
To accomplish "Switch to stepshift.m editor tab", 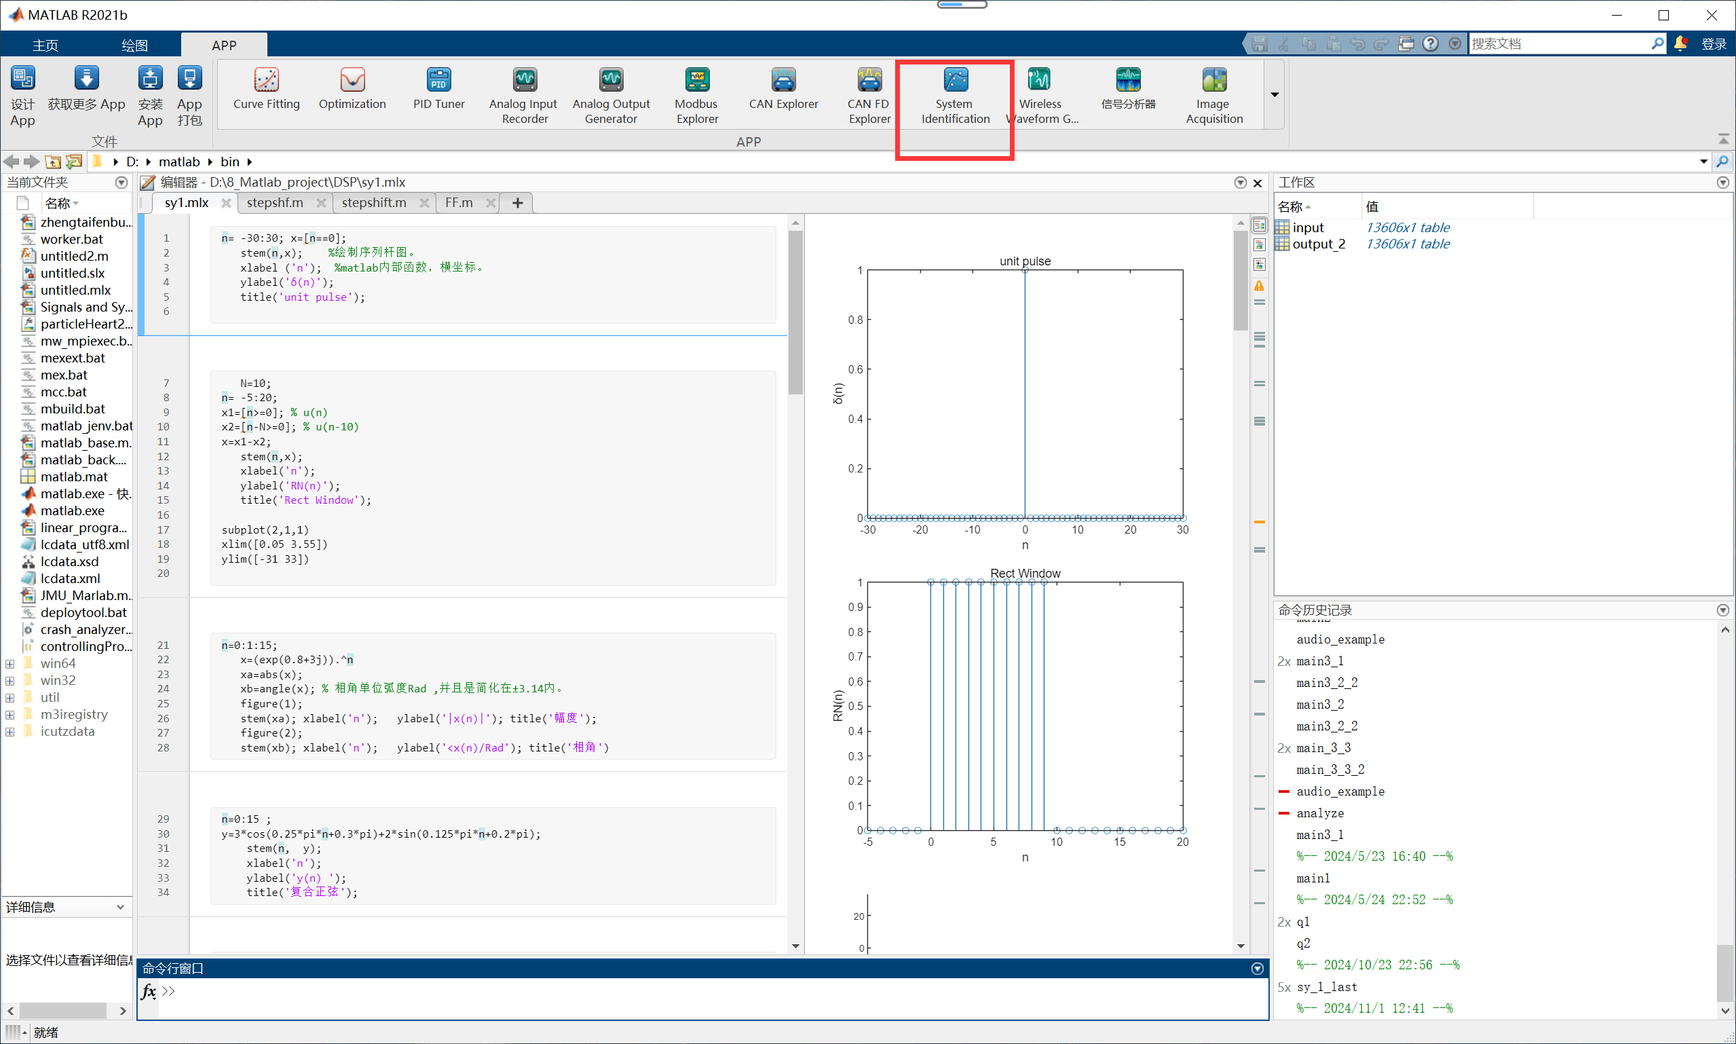I will tap(373, 202).
